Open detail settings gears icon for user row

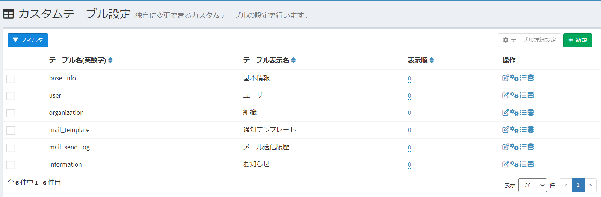click(x=514, y=95)
